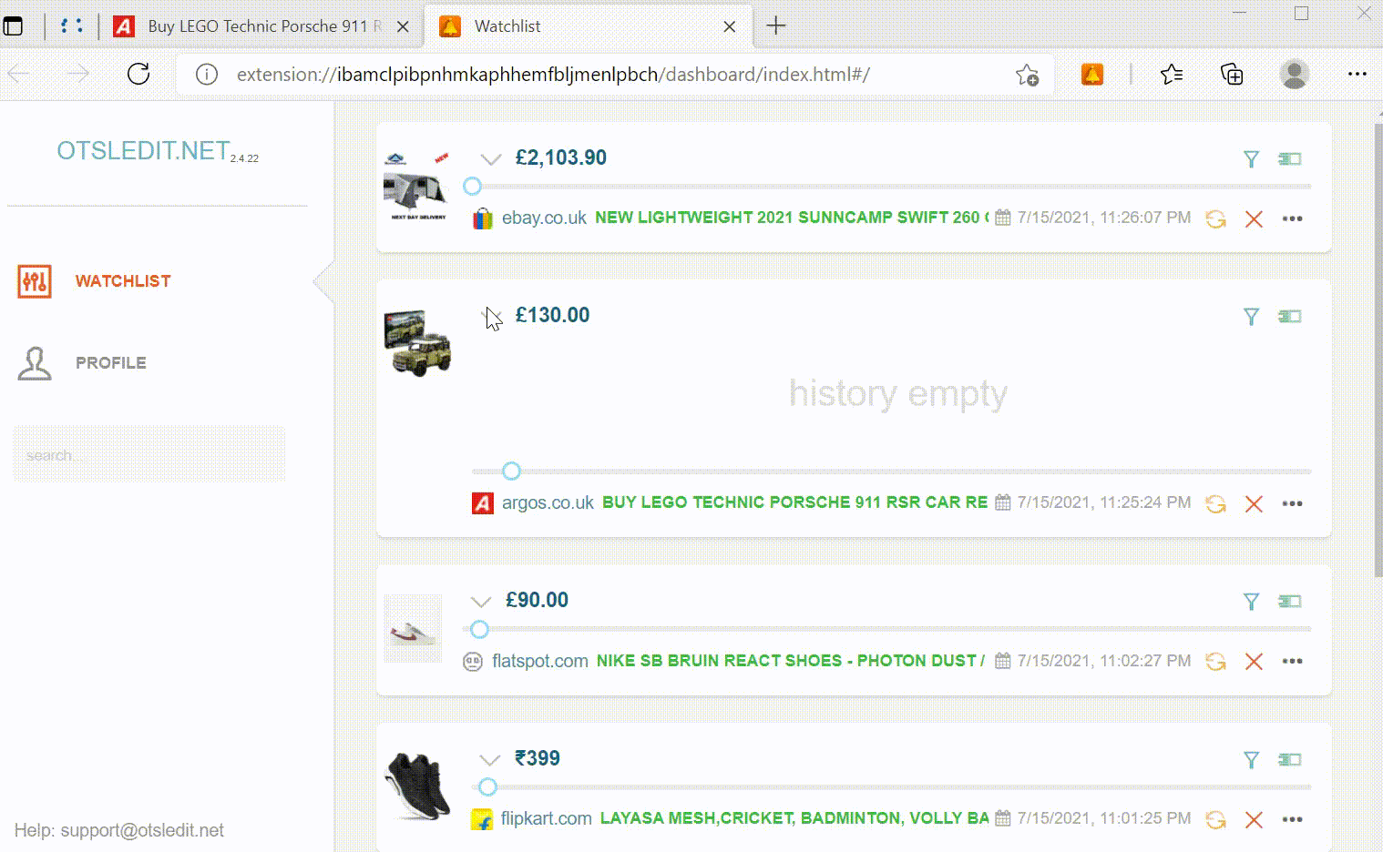1383x852 pixels.
Task: Toggle the switch on the argos.co.uk card
Action: (1289, 317)
